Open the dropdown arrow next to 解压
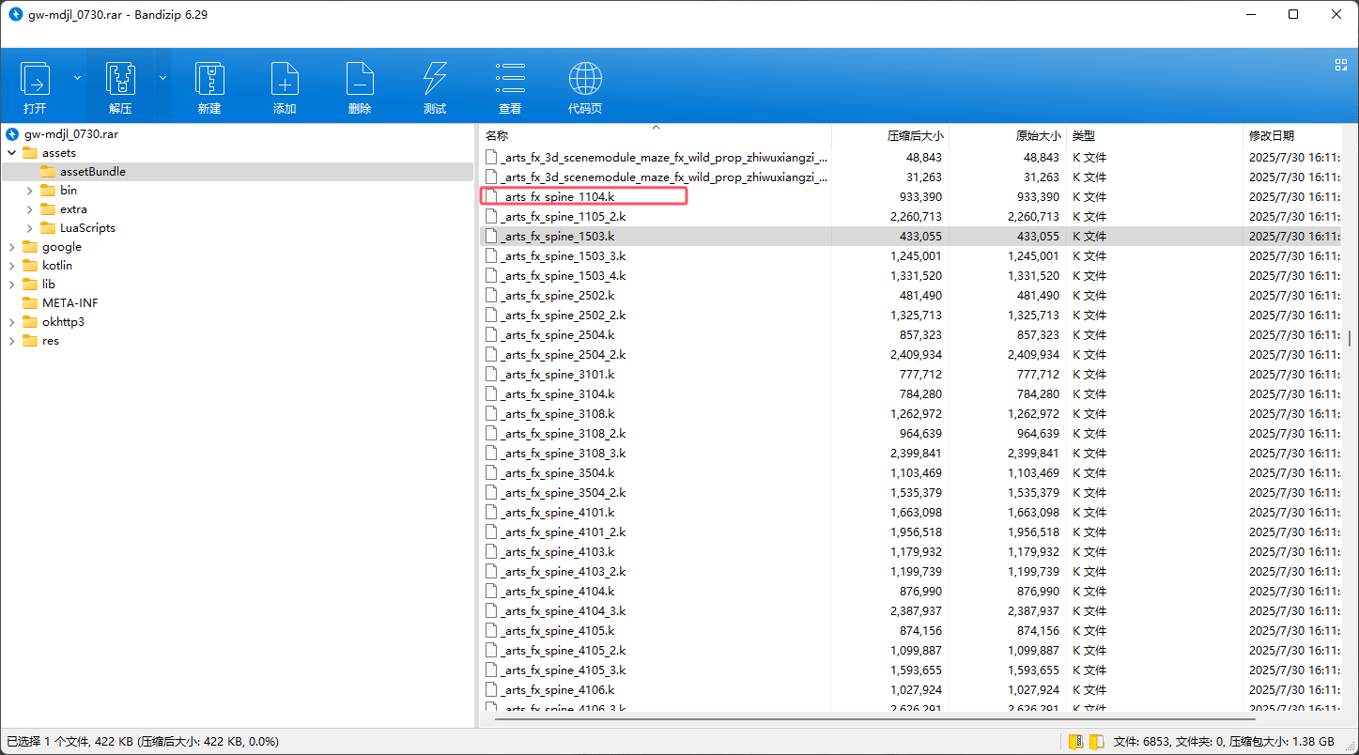 coord(162,78)
